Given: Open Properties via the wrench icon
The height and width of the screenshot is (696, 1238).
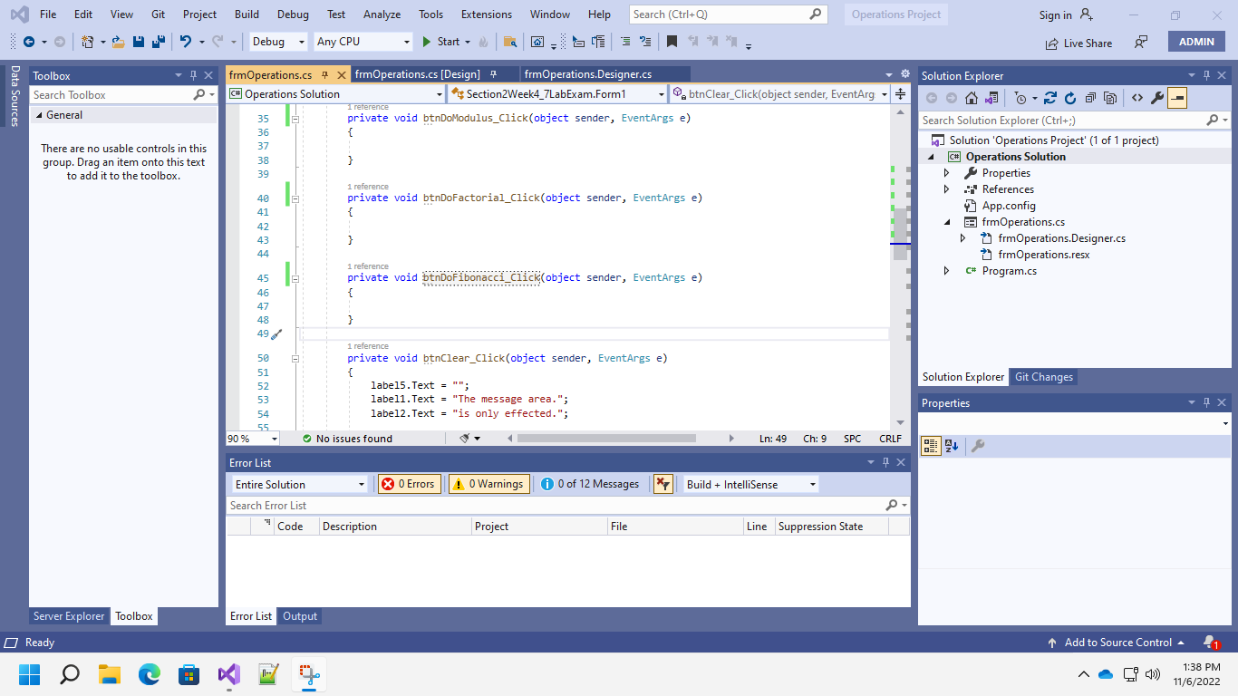Looking at the screenshot, I should point(1156,98).
